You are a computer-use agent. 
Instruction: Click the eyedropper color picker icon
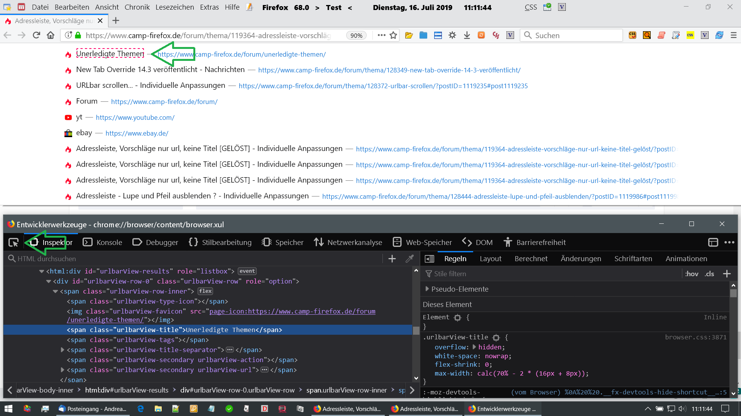[x=409, y=259]
